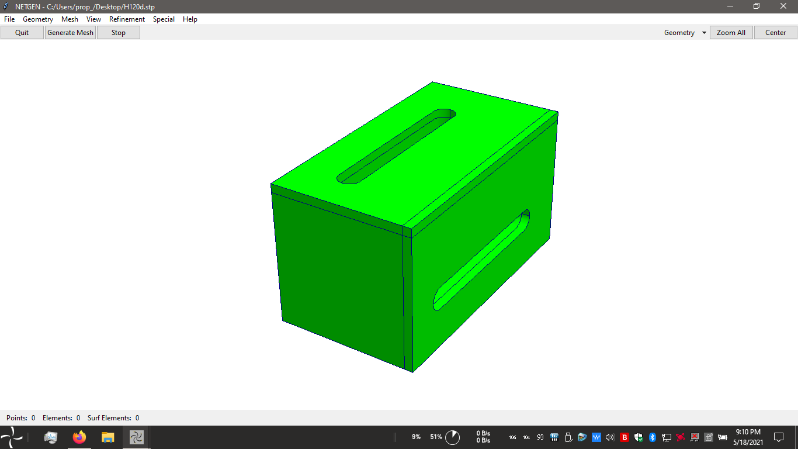
Task: Open the Special menu
Action: click(164, 19)
